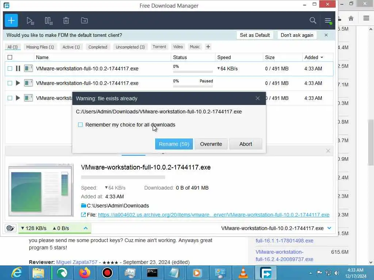
Task: Open Internet Explorer from taskbar
Action: (x=17, y=273)
